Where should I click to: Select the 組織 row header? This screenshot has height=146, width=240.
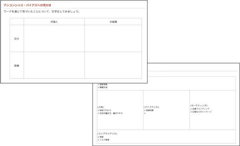click(x=17, y=66)
